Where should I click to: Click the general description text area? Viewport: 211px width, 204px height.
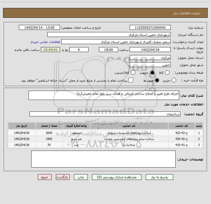(x=104, y=95)
